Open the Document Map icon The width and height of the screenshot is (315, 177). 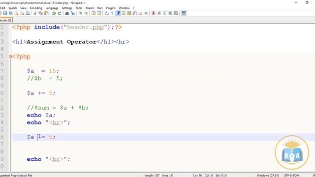129,13
